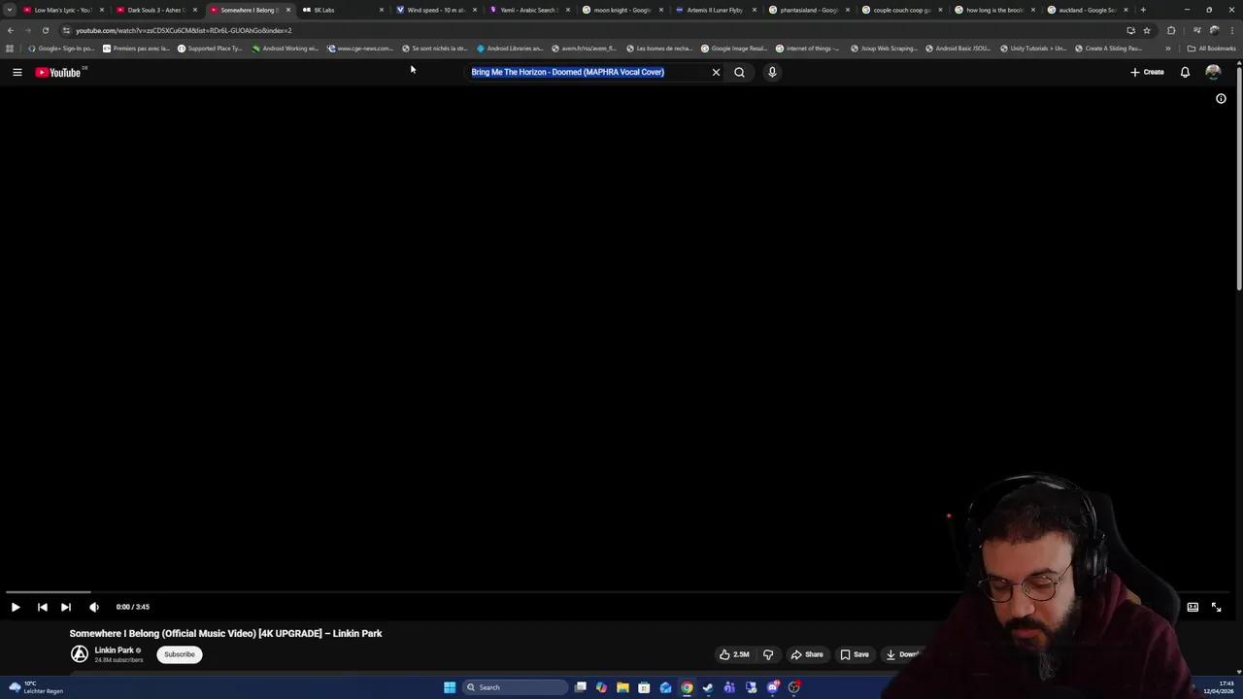
Task: Like the video with 2.5M likes
Action: (x=734, y=654)
